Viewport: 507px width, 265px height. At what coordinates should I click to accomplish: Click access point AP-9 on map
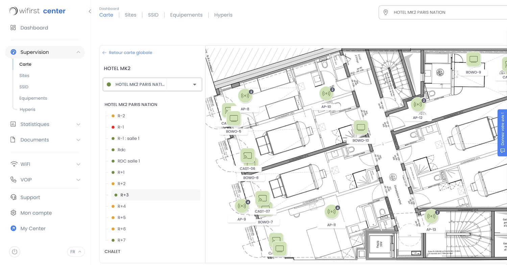tap(242, 206)
